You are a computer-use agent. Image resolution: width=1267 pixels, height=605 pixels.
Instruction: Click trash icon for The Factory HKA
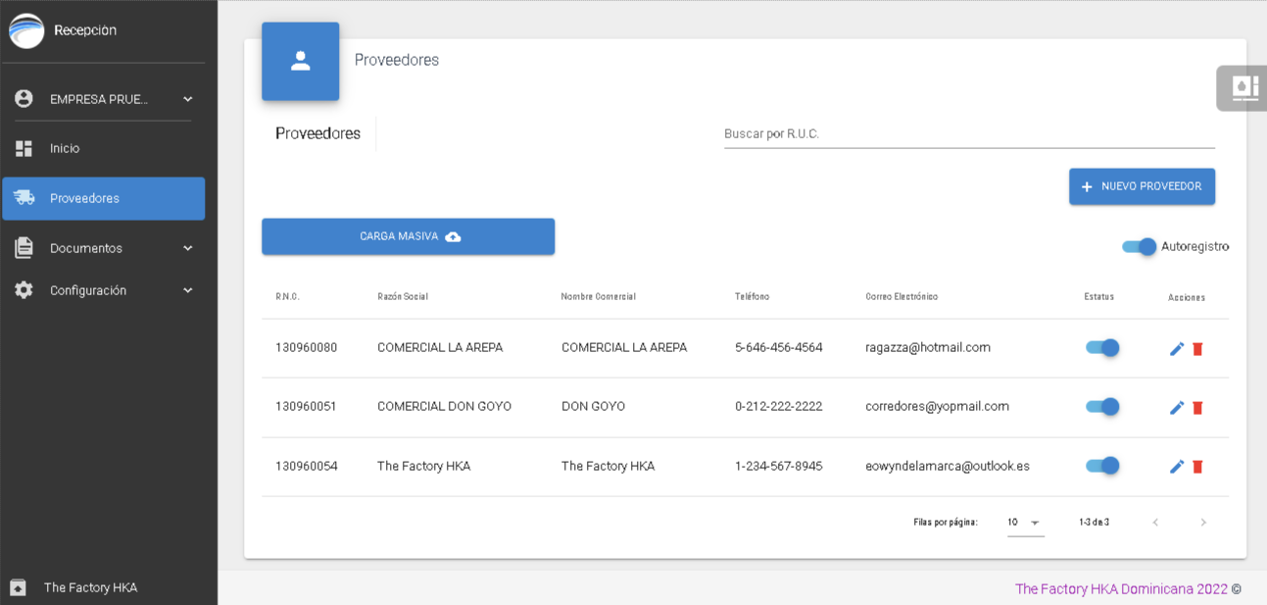pyautogui.click(x=1197, y=467)
